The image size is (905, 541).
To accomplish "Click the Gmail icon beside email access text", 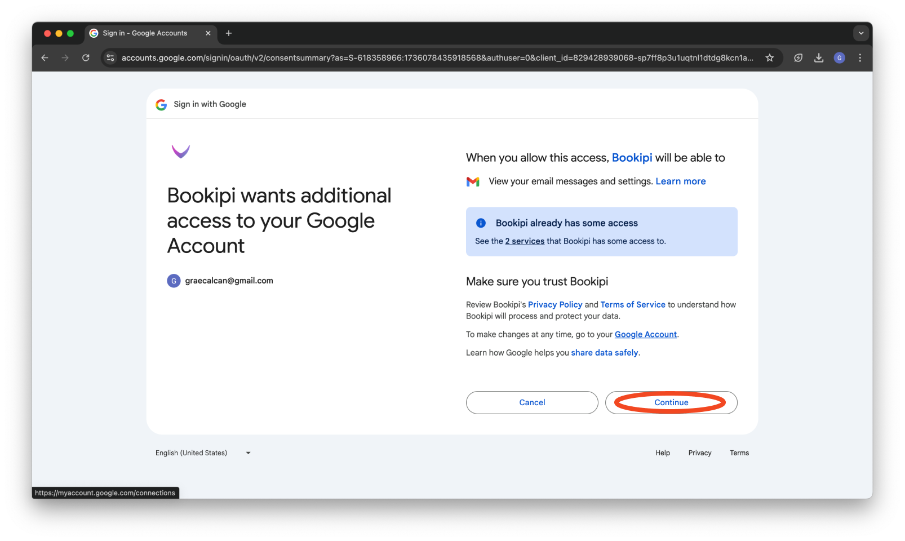I will point(473,181).
